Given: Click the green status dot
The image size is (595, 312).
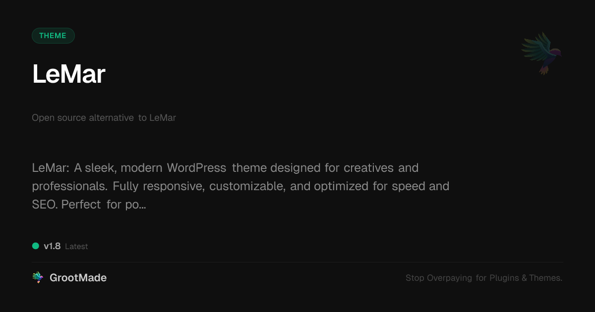Looking at the screenshot, I should click(x=36, y=246).
